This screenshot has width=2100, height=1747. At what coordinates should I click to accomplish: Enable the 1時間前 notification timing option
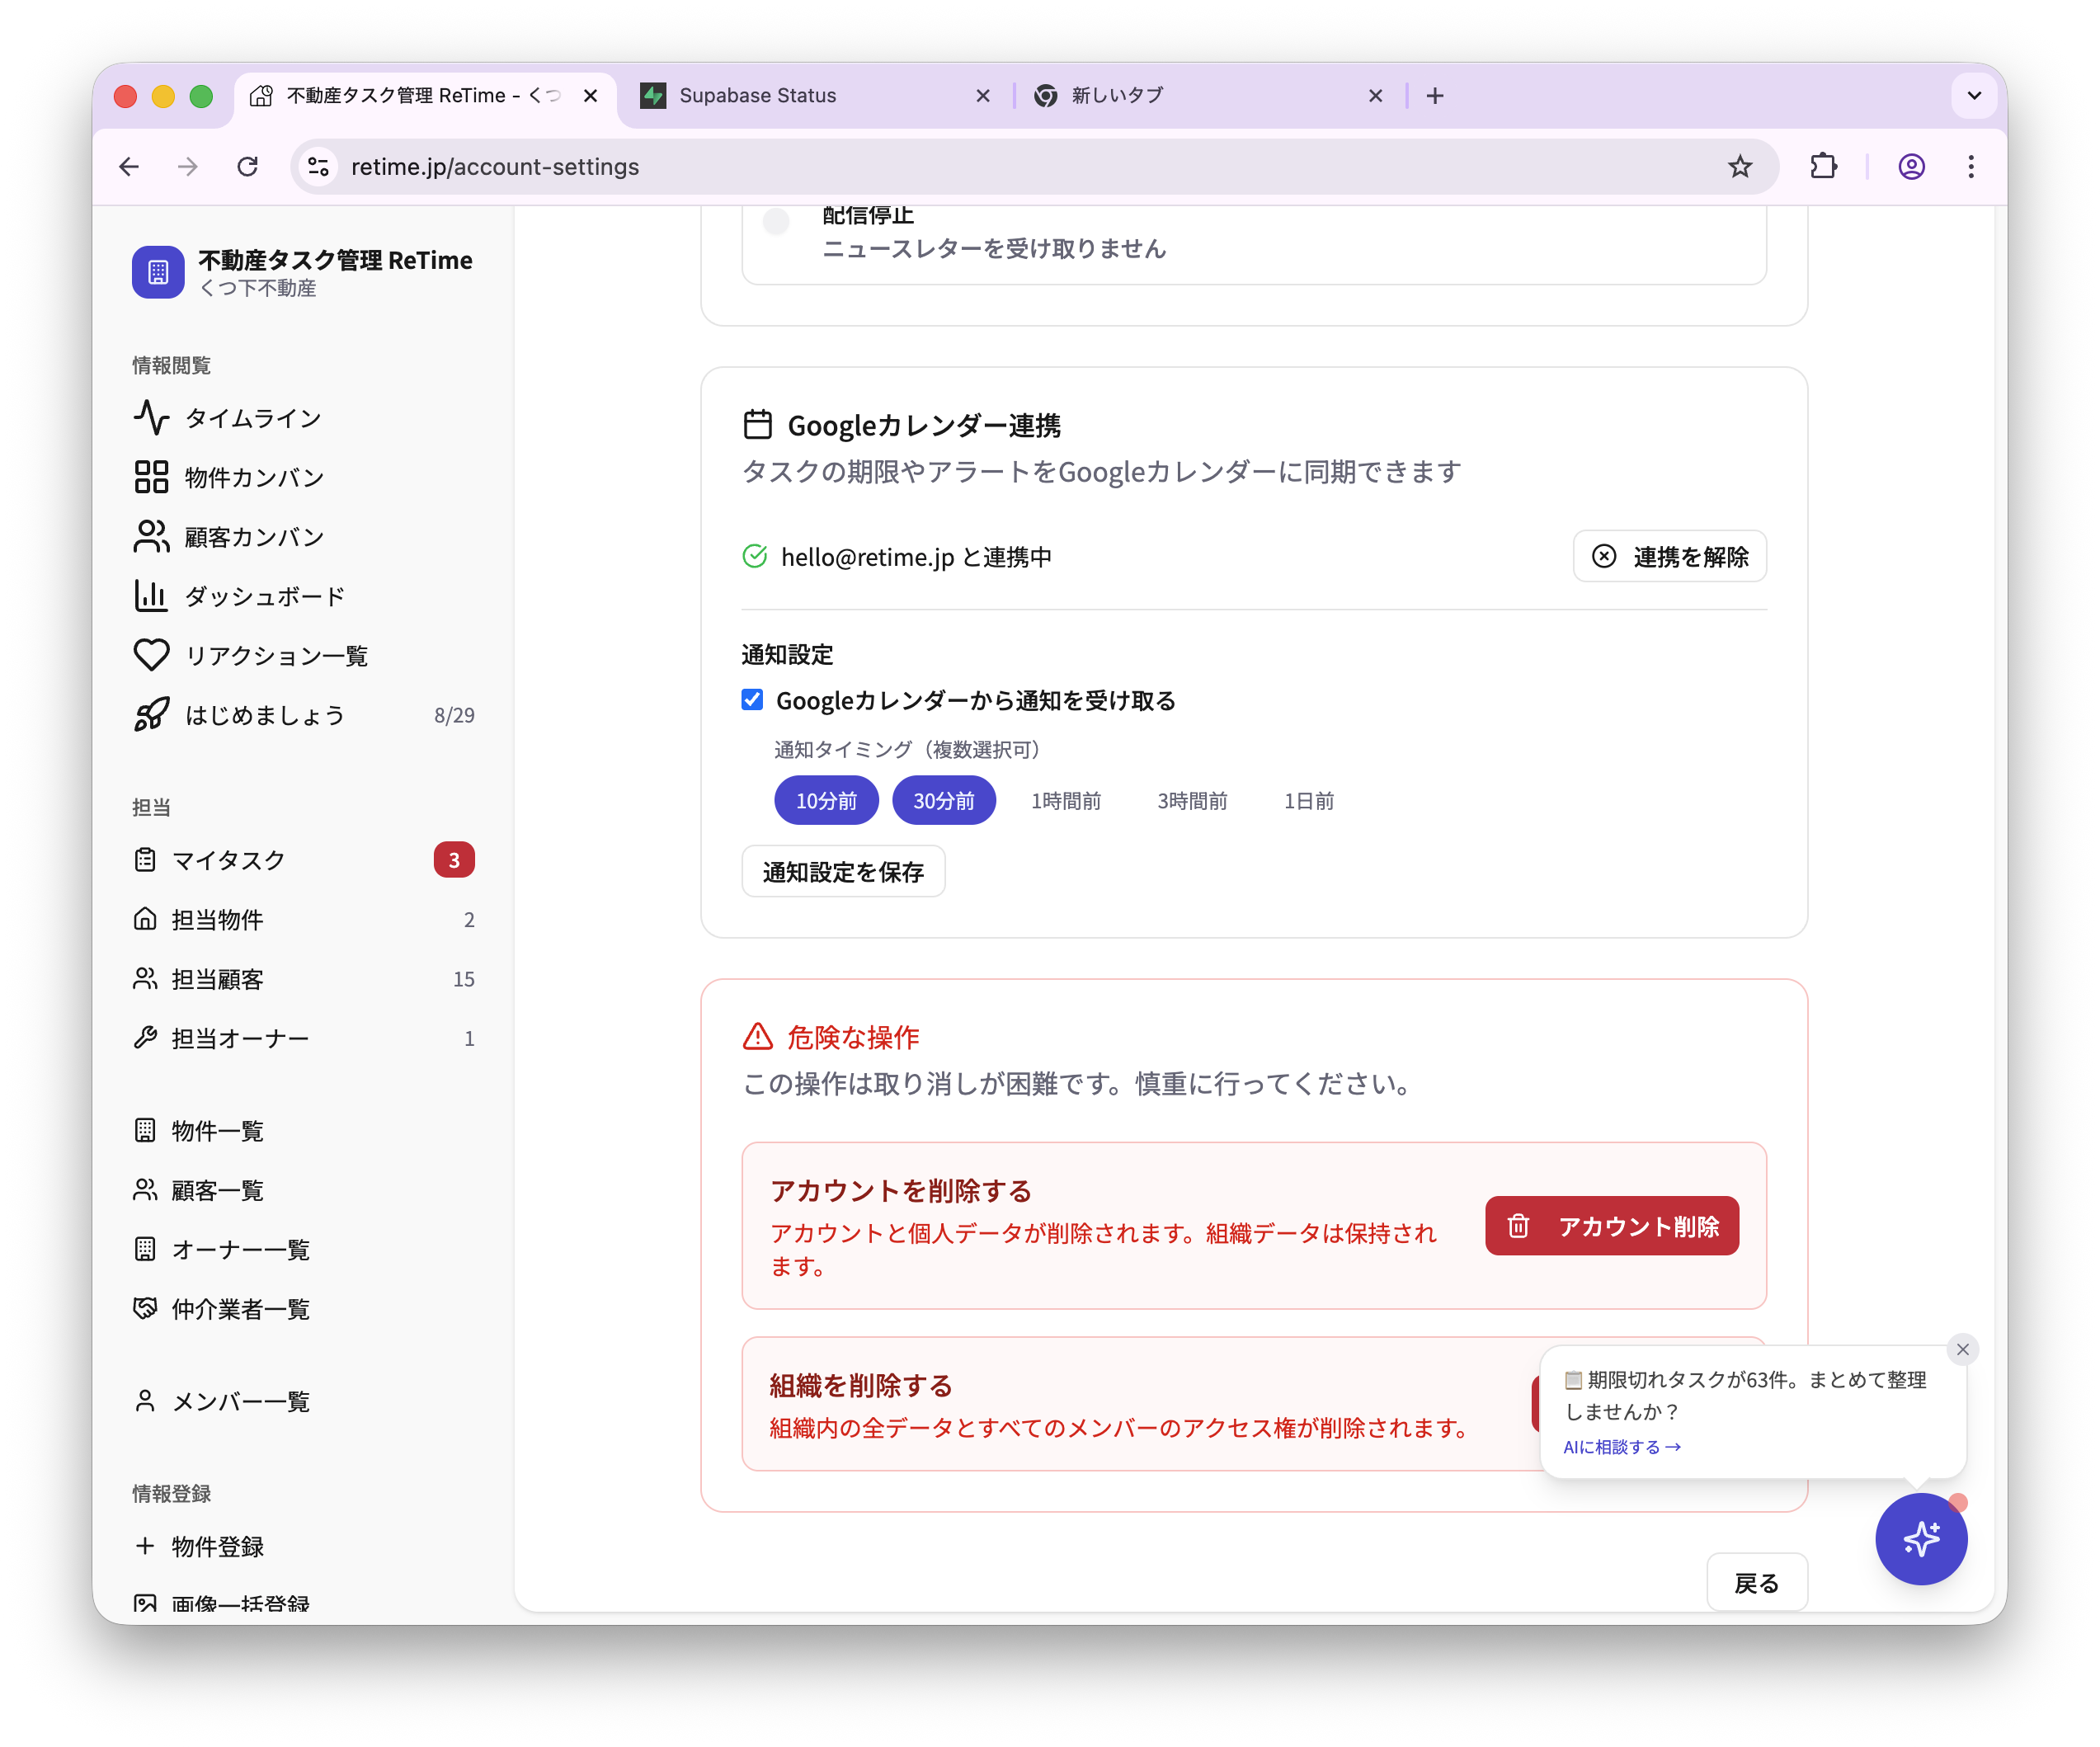1065,800
